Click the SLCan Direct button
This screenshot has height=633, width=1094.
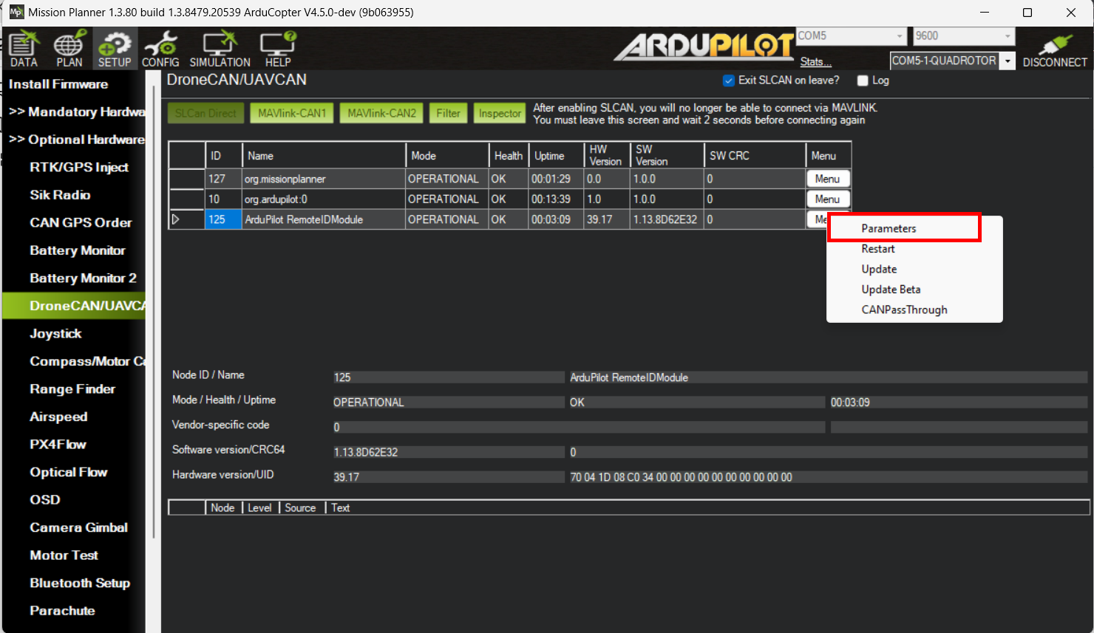pyautogui.click(x=205, y=113)
